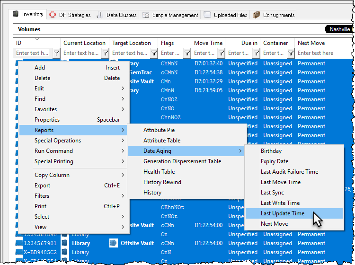355x265 pixels.
Task: Click the Offsite Vault icon in 1234567901 row
Action: tap(114, 243)
